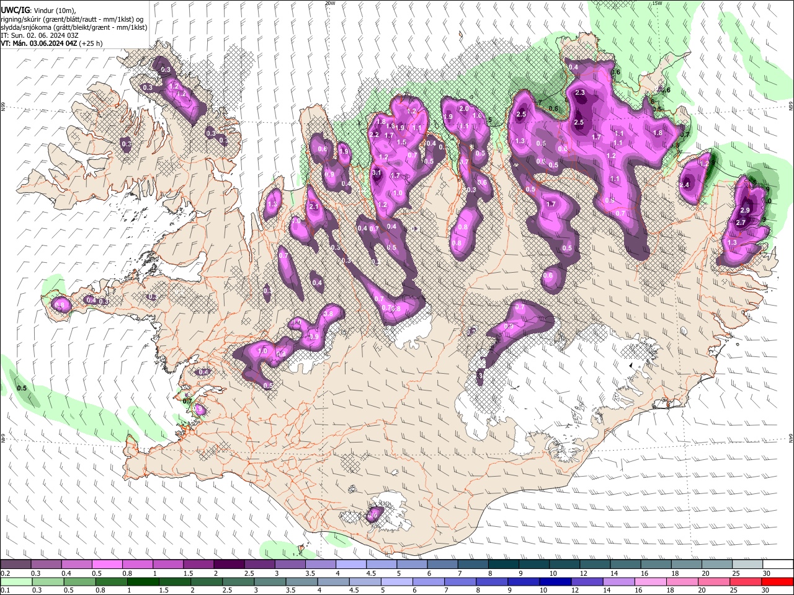Pick the bright red 30 swatch in lower legend
The width and height of the screenshot is (794, 595).
[x=778, y=581]
